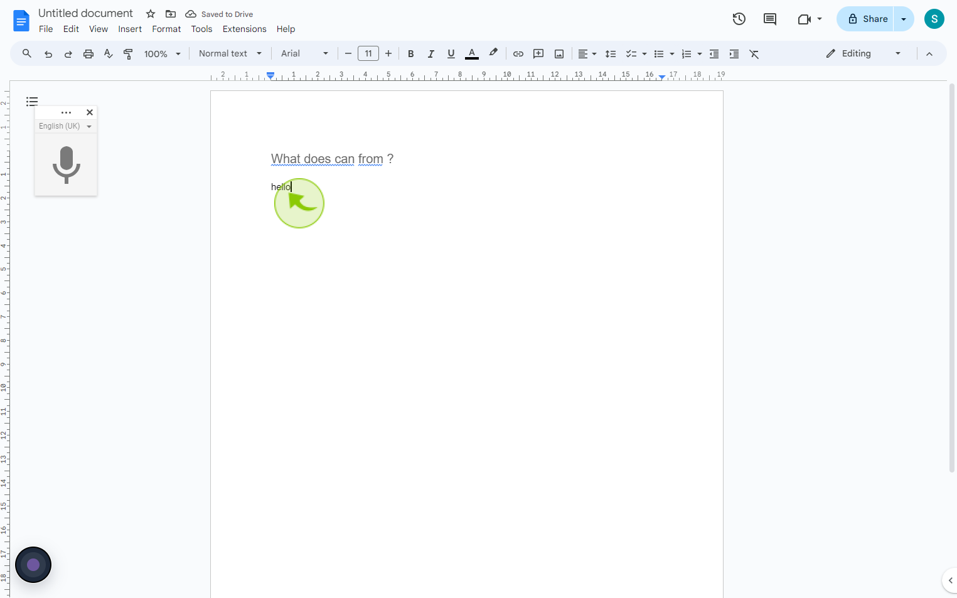This screenshot has height=598, width=957.
Task: Click the spelling and grammar check icon
Action: [109, 54]
